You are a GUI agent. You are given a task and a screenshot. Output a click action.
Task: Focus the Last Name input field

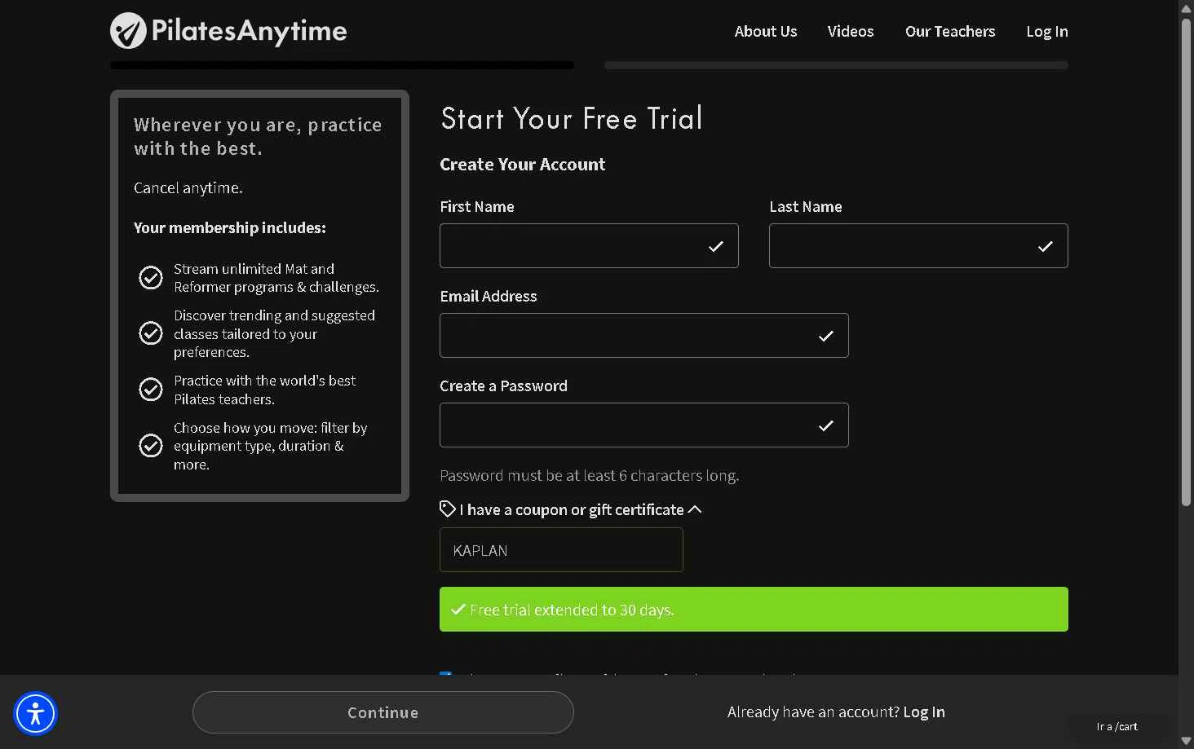[918, 245]
